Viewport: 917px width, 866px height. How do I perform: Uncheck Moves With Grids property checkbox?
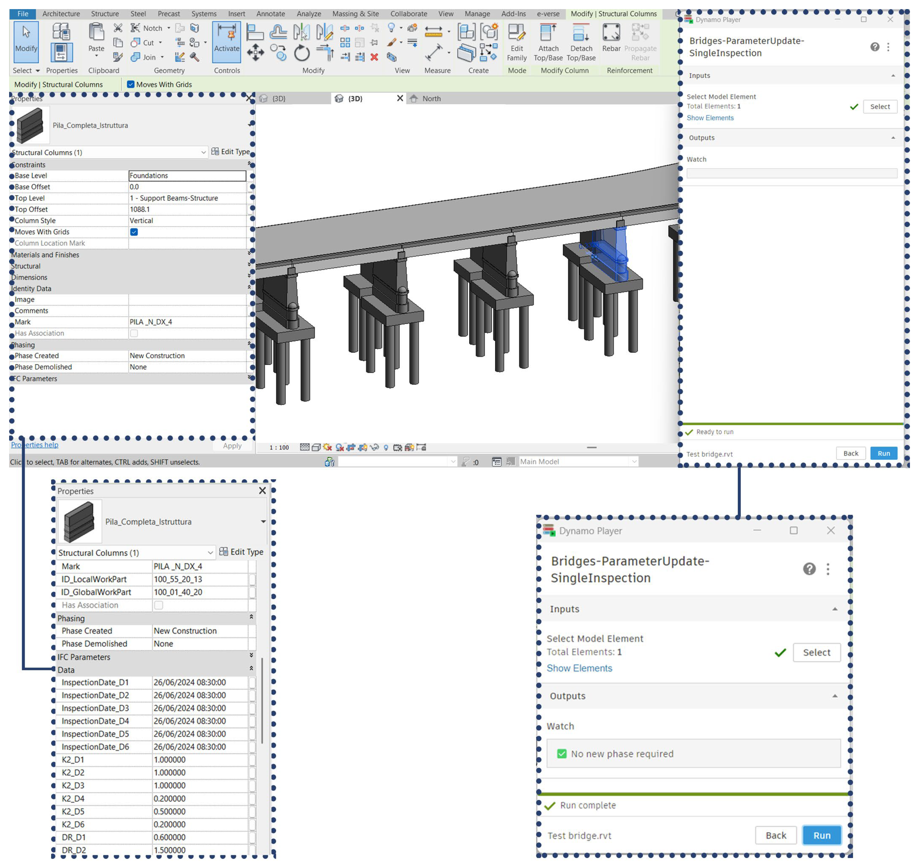(134, 232)
